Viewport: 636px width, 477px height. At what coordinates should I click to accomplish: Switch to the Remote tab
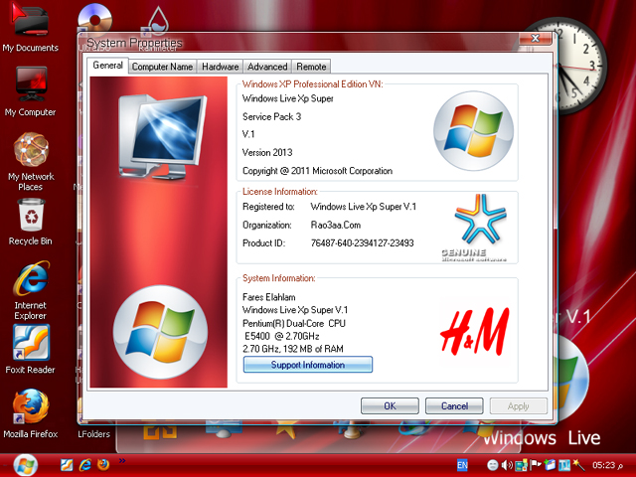(x=311, y=67)
